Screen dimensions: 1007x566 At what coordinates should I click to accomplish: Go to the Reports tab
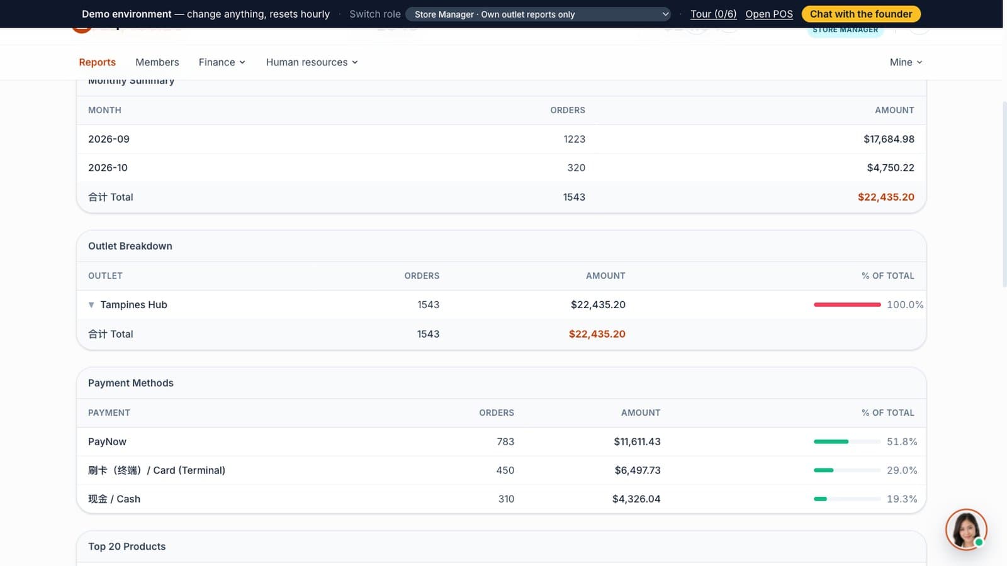coord(97,62)
